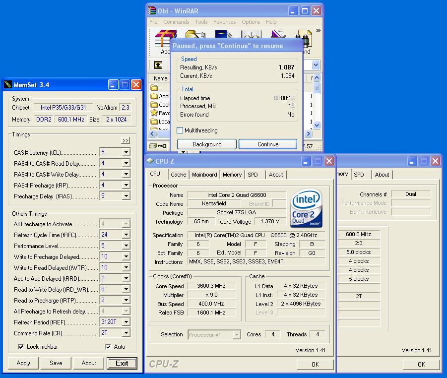Screen dimensions: 447x378
Task: Click the WinRAR title bar books icon
Action: click(152, 10)
